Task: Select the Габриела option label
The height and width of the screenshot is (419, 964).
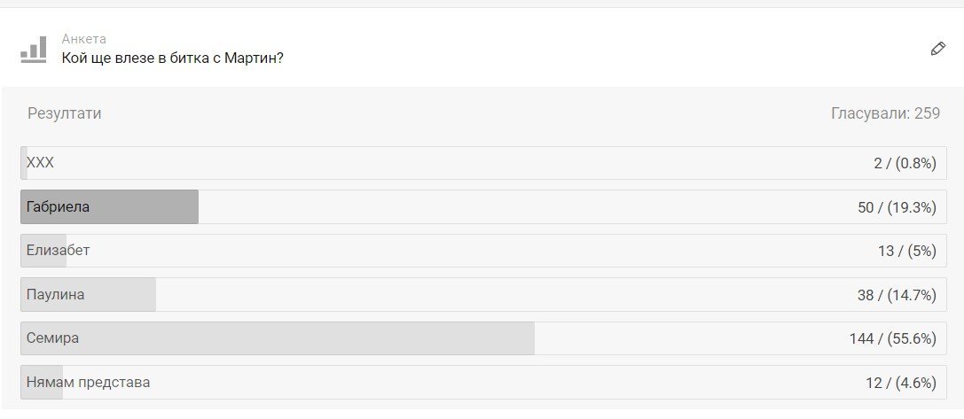Action: coord(59,206)
